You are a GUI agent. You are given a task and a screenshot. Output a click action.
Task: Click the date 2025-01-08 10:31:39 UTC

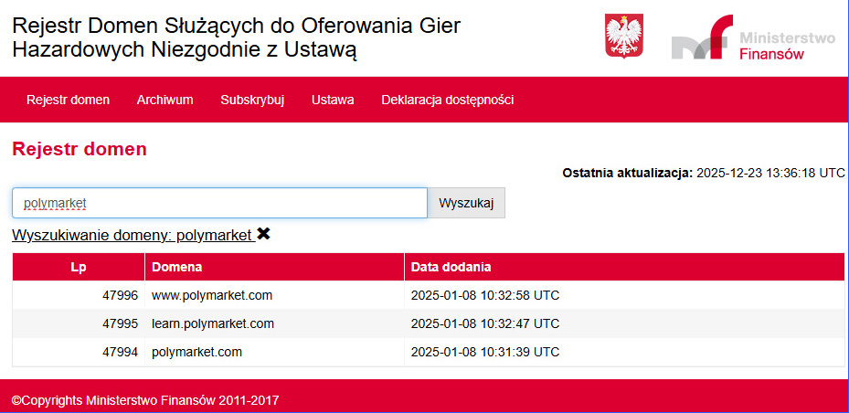tap(485, 353)
